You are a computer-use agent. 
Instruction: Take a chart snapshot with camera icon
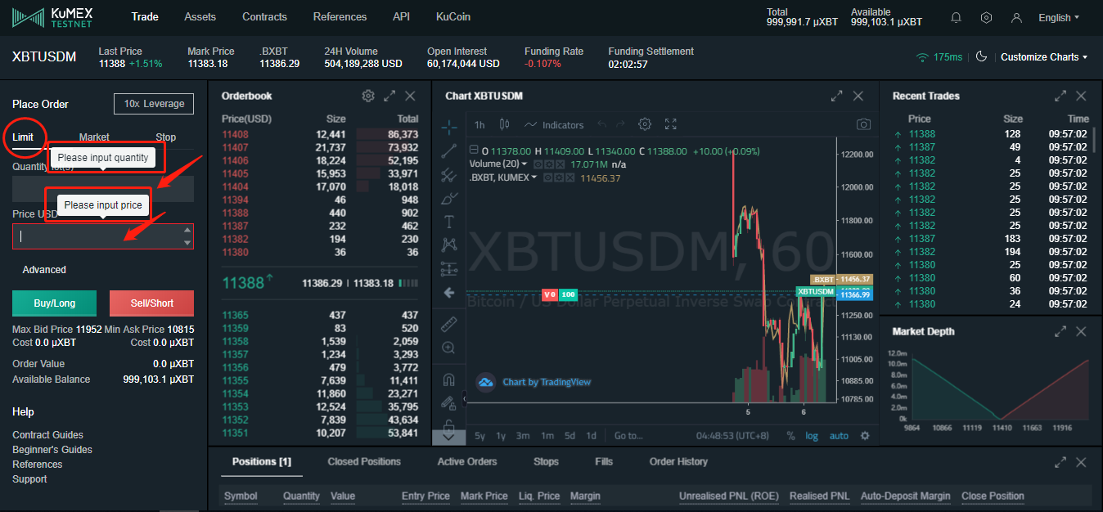point(863,124)
